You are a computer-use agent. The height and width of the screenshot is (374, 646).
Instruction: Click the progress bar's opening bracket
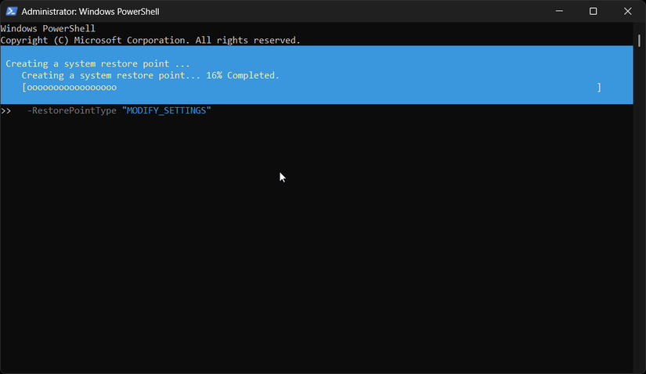(24, 88)
